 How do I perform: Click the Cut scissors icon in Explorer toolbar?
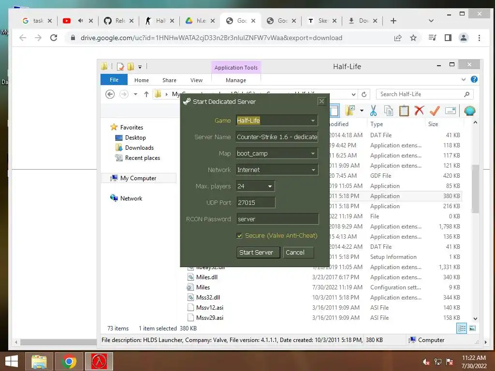pos(373,111)
